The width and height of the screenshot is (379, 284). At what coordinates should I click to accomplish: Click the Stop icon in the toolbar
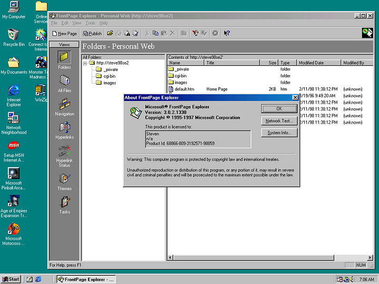[x=215, y=33]
